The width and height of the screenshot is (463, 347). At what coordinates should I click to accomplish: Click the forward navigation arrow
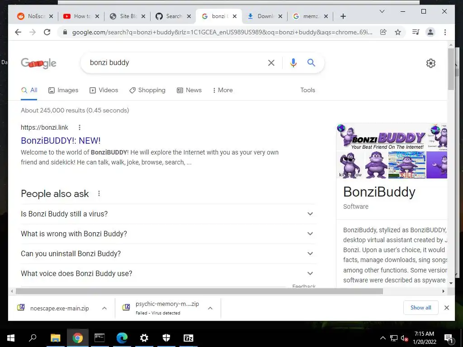(x=33, y=32)
